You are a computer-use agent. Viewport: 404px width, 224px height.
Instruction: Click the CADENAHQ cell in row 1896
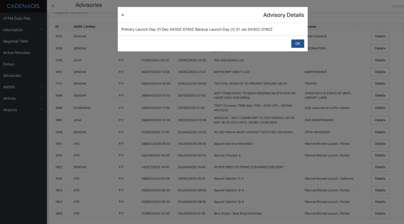pyautogui.click(x=82, y=108)
